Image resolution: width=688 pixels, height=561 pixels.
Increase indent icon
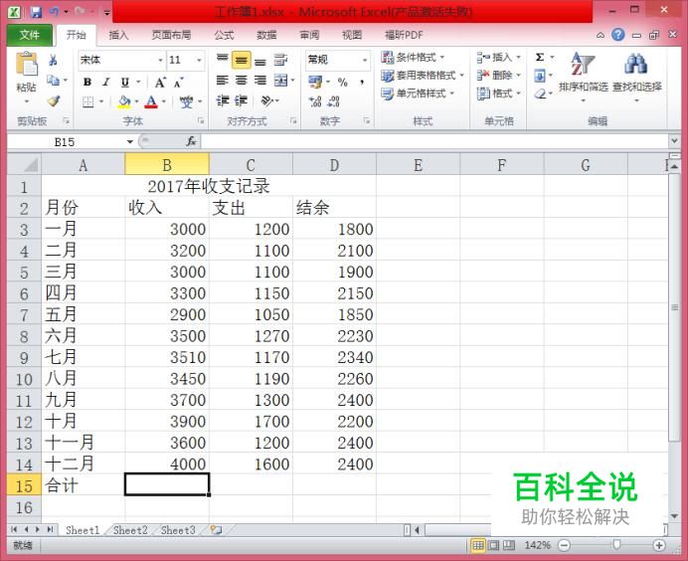(241, 101)
